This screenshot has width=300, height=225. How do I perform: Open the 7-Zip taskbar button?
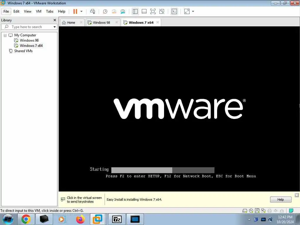tap(117, 219)
